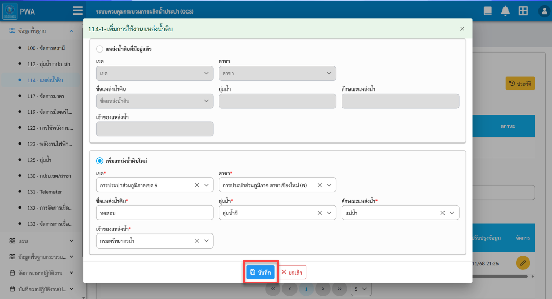Click the จัดการ table column header

pos(523,238)
